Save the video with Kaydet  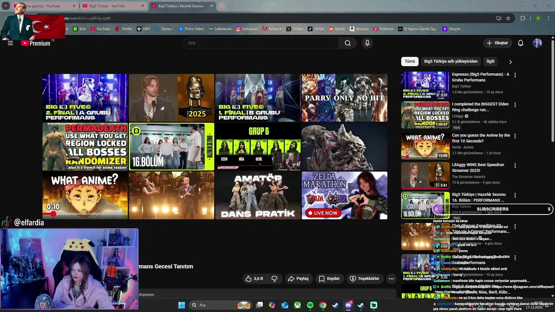coord(329,279)
